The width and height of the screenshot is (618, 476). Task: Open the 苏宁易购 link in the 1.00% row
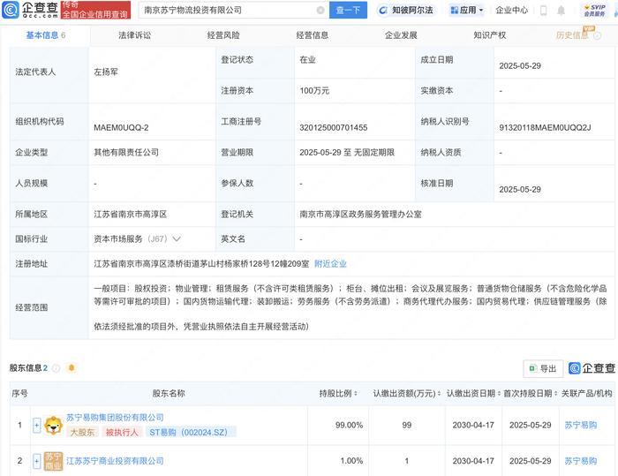(x=580, y=461)
